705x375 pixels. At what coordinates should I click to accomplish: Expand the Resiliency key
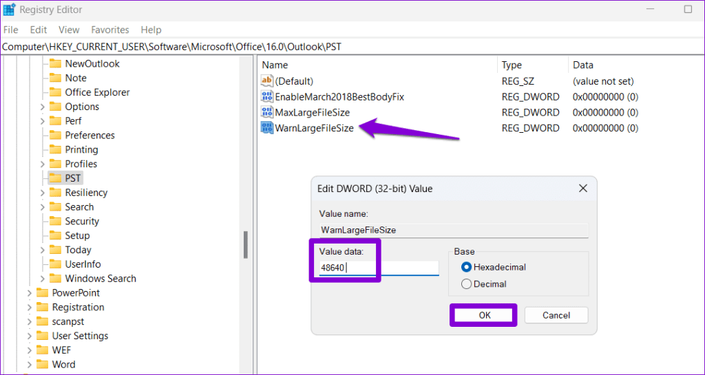click(42, 193)
